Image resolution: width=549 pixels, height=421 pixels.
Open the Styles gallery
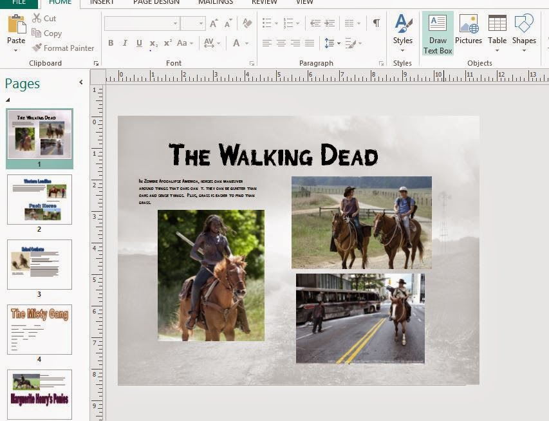click(x=403, y=33)
